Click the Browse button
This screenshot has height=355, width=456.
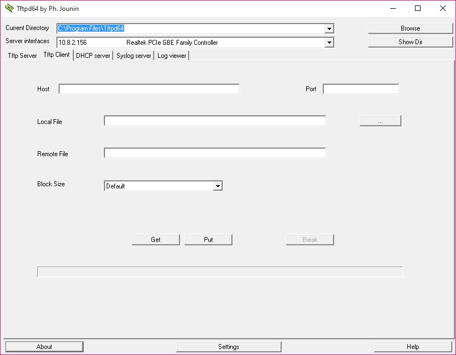click(x=410, y=28)
